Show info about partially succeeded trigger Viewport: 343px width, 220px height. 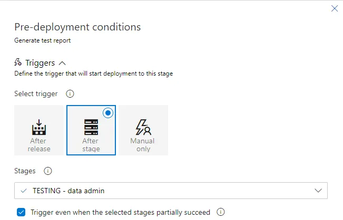221,212
